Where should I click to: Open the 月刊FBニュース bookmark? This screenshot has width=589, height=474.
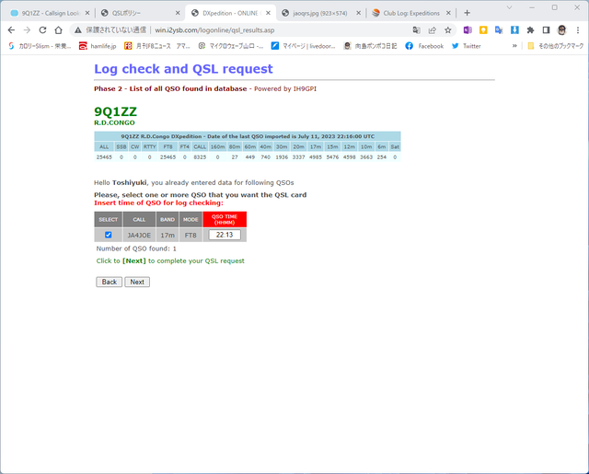point(157,46)
